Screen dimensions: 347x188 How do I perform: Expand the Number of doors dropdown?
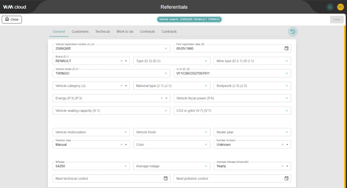pyautogui.click(x=287, y=145)
